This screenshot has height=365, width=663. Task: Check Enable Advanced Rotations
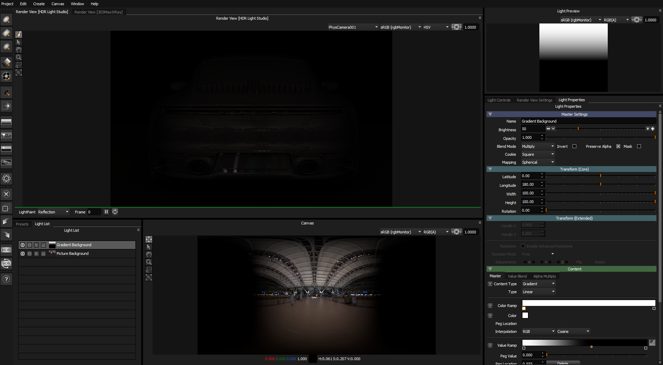pos(523,246)
